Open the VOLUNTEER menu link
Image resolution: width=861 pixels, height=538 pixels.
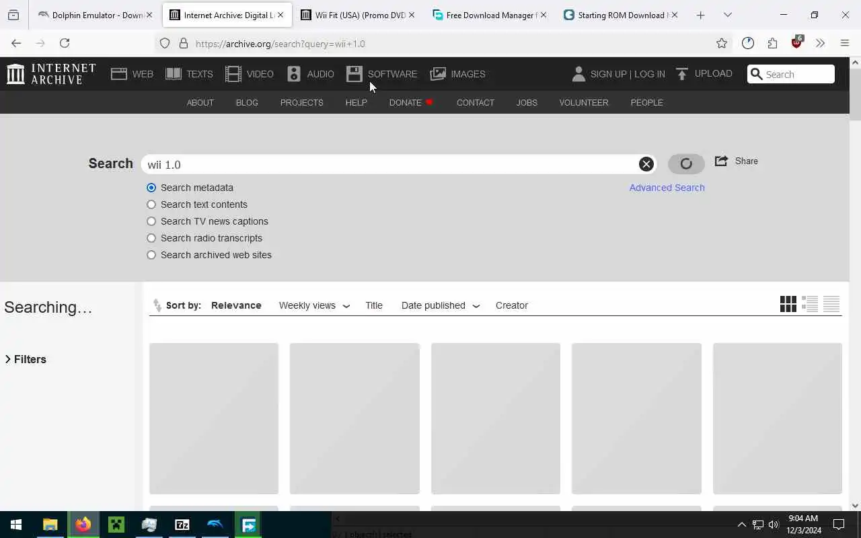(x=584, y=102)
